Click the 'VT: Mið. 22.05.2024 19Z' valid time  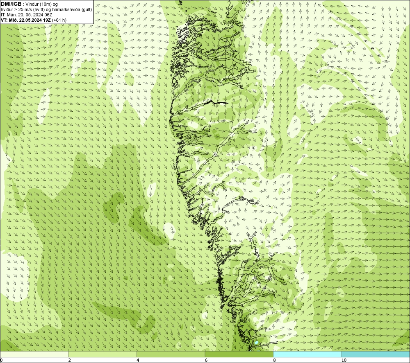pyautogui.click(x=26, y=20)
